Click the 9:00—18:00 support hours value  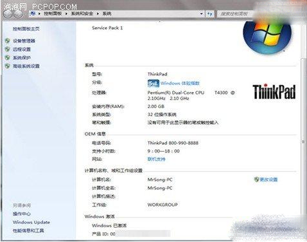pyautogui.click(x=164, y=151)
